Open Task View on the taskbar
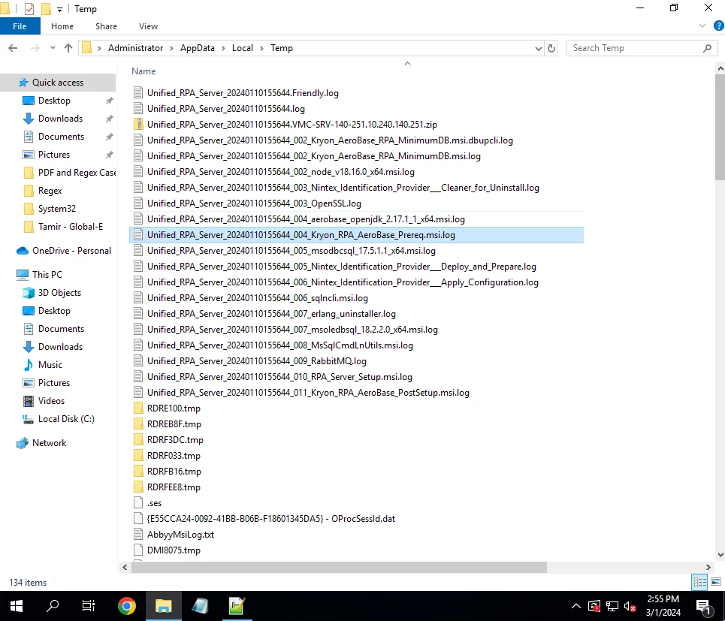Image resolution: width=725 pixels, height=621 pixels. [89, 606]
